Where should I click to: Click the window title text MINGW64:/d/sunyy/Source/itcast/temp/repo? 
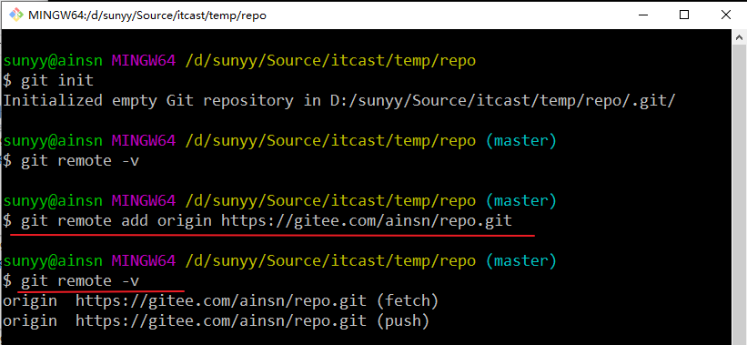147,15
